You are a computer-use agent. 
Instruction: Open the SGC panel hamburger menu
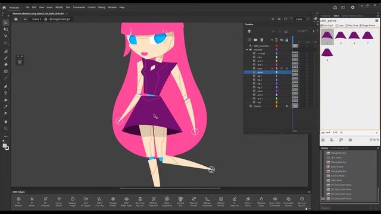[377, 21]
